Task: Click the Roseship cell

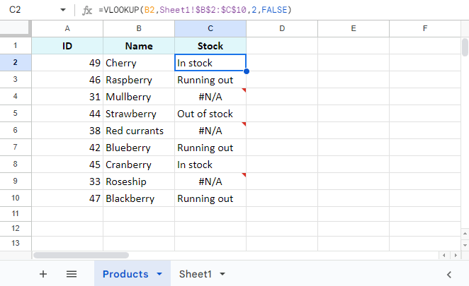Action: pyautogui.click(x=139, y=181)
